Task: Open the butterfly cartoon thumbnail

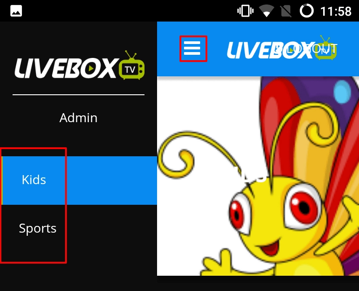Action: tap(258, 176)
